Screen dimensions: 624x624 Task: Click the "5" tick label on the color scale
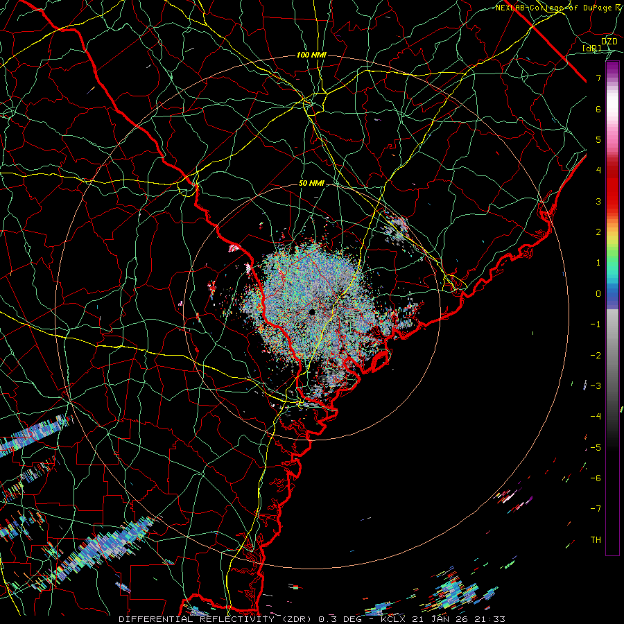click(x=598, y=139)
